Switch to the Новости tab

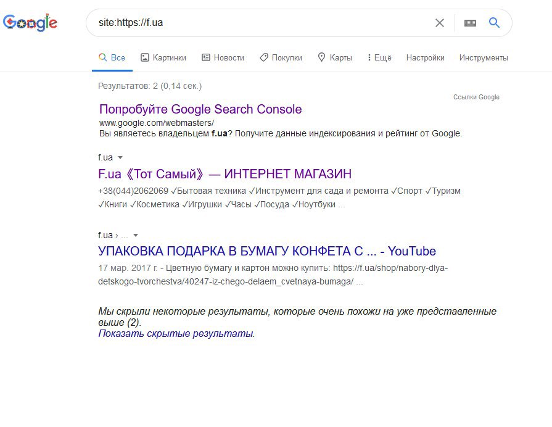click(223, 57)
